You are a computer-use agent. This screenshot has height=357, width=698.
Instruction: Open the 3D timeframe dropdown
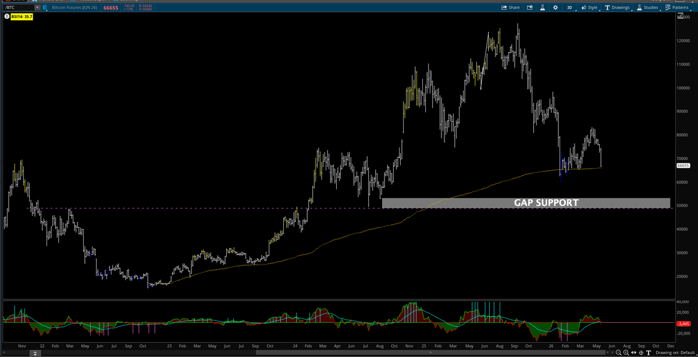click(x=570, y=8)
